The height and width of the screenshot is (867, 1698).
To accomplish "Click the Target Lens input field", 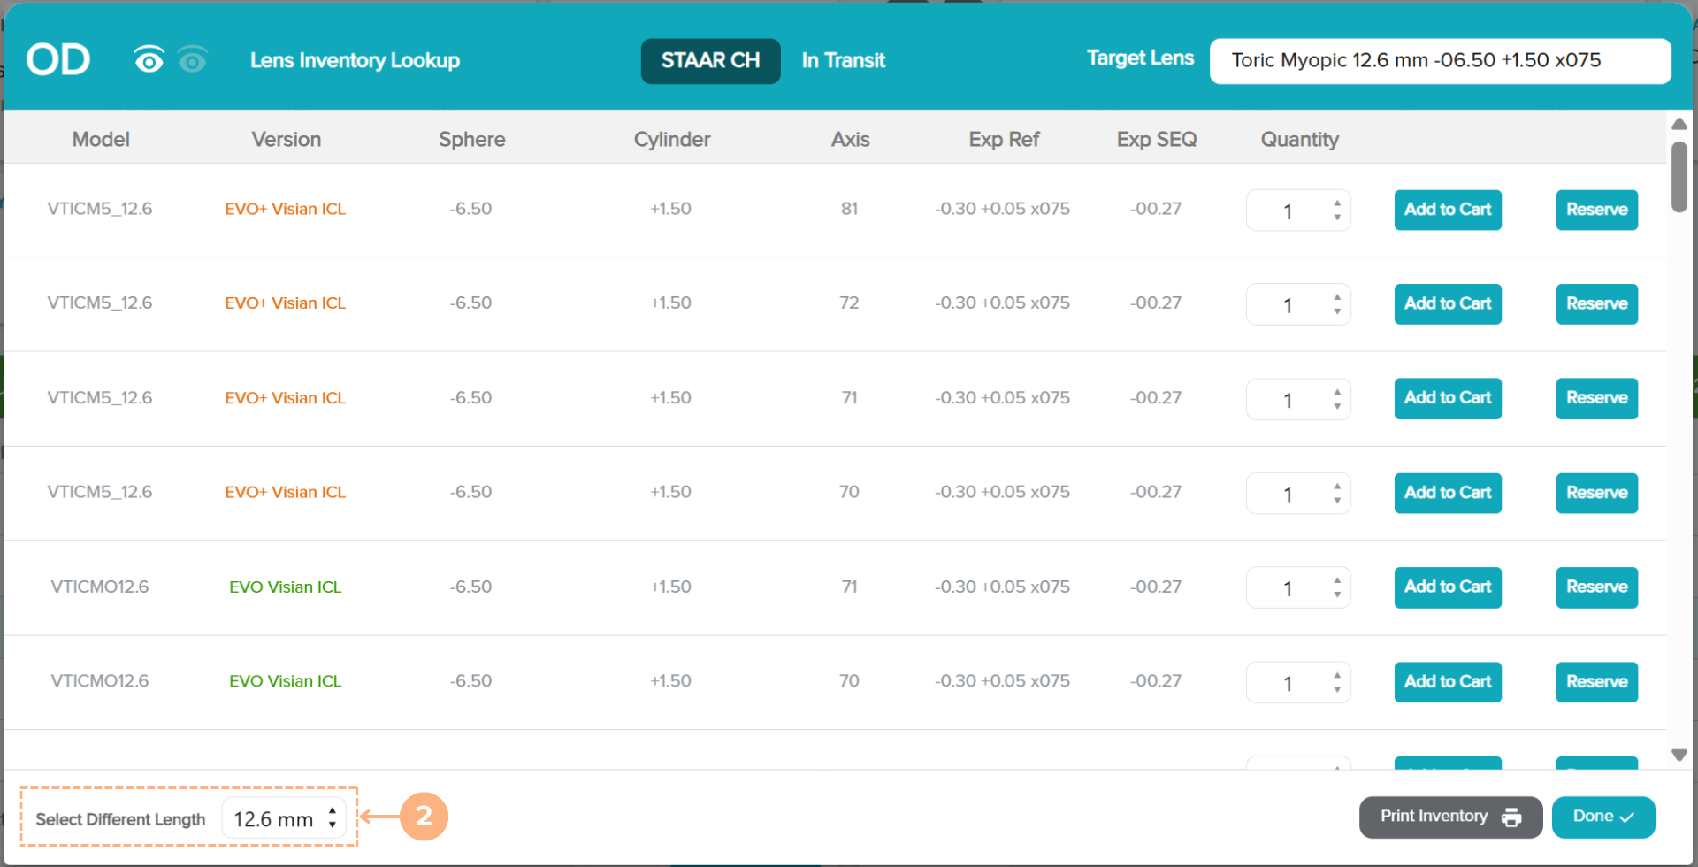I will [1439, 60].
